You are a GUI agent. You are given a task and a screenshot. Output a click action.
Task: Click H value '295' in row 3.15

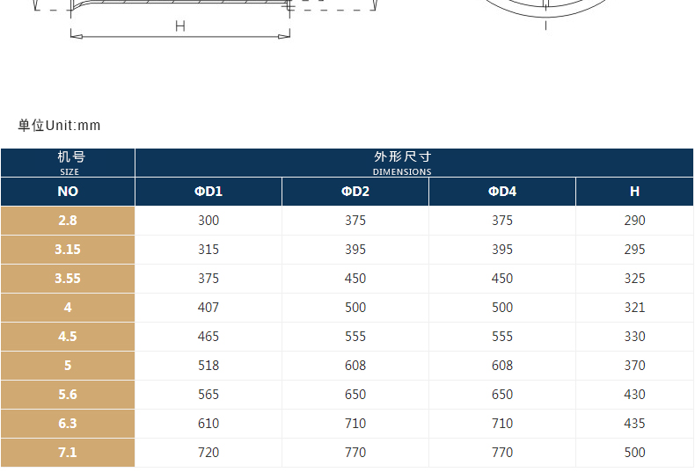(634, 250)
